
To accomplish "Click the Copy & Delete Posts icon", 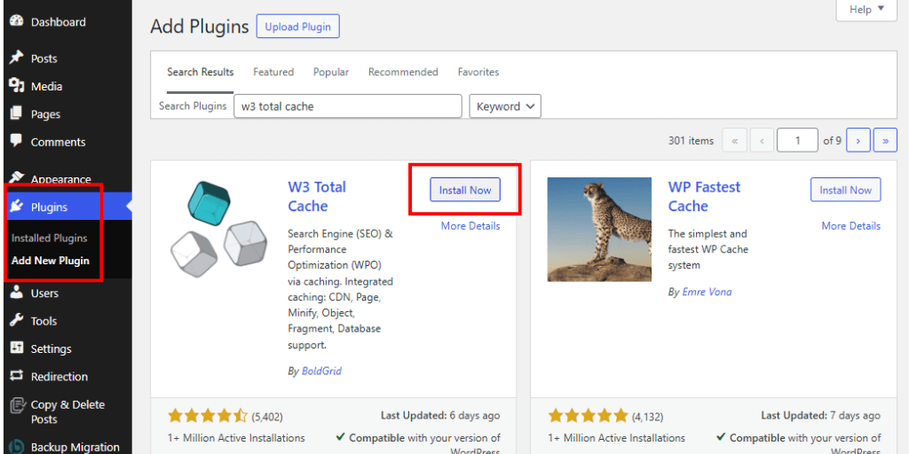I will [x=17, y=404].
